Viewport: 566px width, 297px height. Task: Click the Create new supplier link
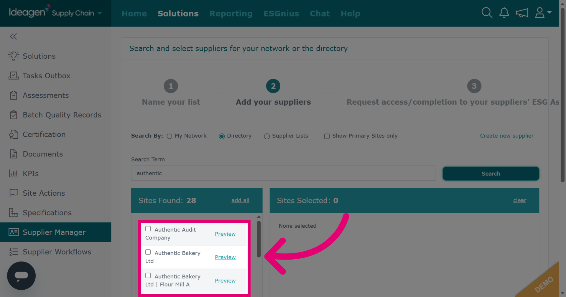[x=507, y=136]
